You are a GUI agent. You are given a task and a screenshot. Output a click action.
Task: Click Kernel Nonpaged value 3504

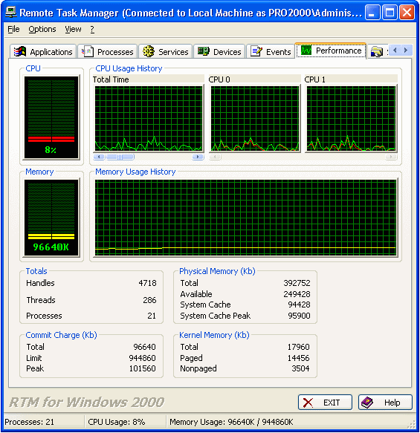300,368
